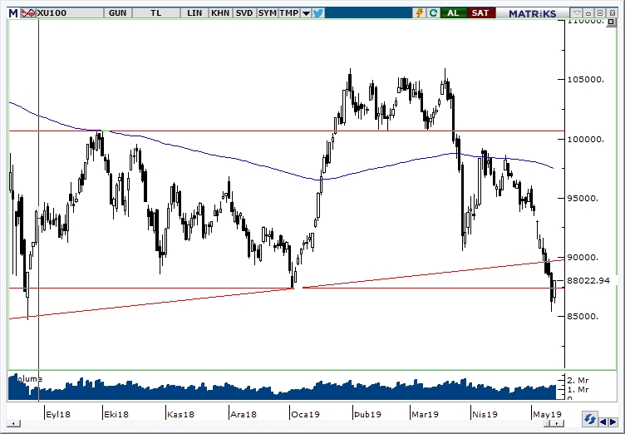Viewport: 625px width, 434px height.
Task: Click the MATRIKS brand label
Action: pyautogui.click(x=532, y=13)
